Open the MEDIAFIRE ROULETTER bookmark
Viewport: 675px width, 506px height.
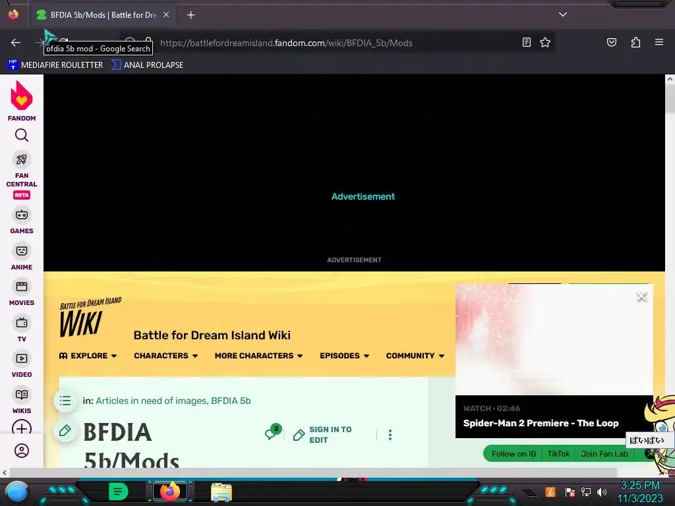[x=55, y=65]
